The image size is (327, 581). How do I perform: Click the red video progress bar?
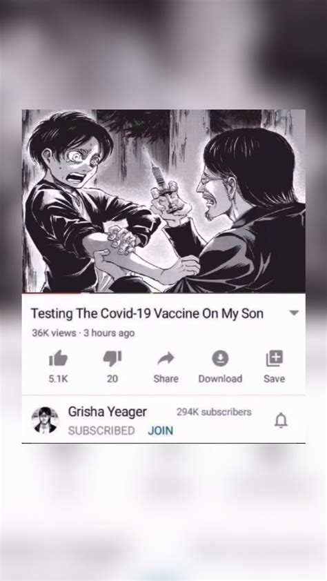pyautogui.click(x=52, y=293)
